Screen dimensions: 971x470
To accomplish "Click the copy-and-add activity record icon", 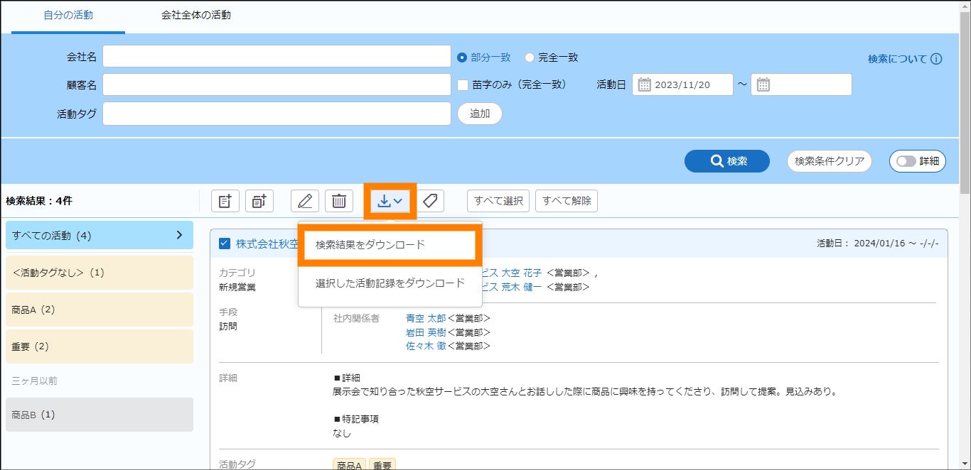I will (x=259, y=201).
